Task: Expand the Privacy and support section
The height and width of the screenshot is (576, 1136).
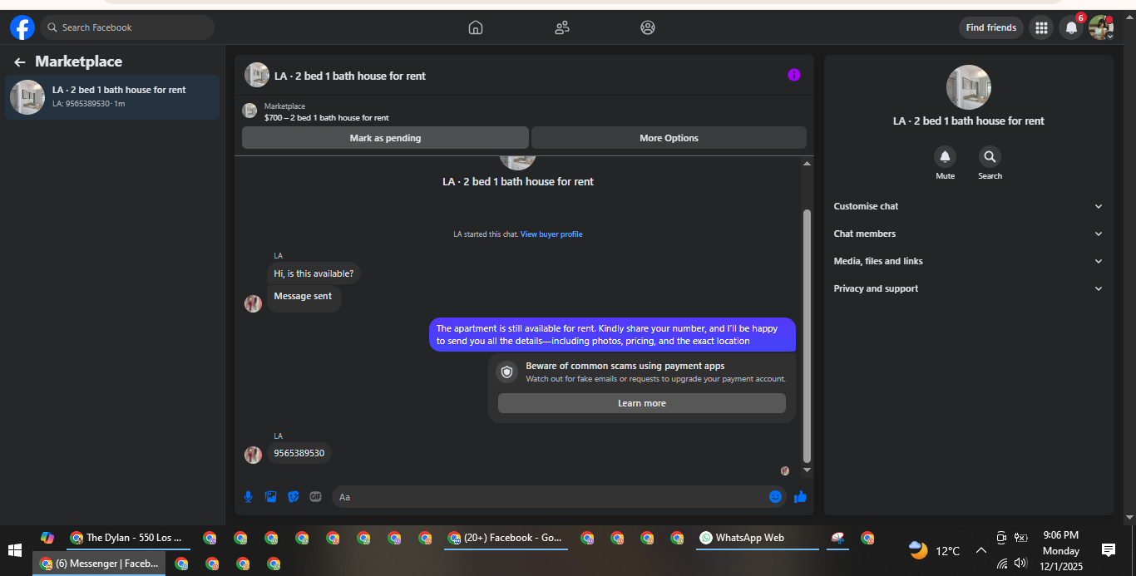Action: [x=968, y=288]
